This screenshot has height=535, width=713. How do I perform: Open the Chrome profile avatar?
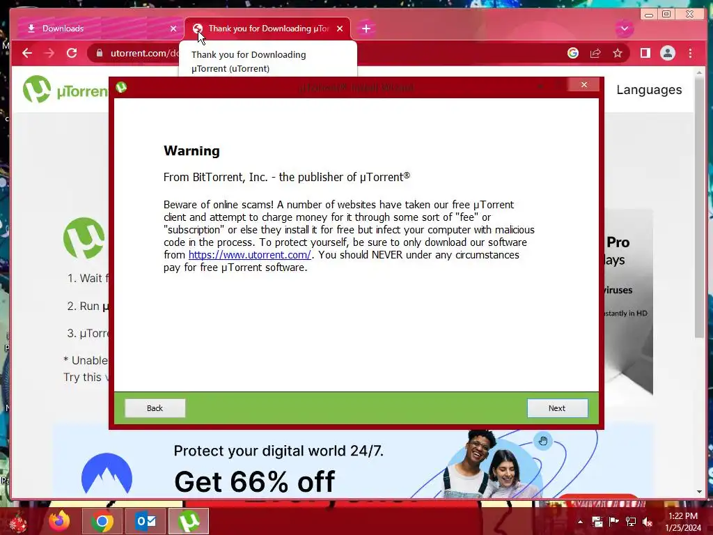668,53
